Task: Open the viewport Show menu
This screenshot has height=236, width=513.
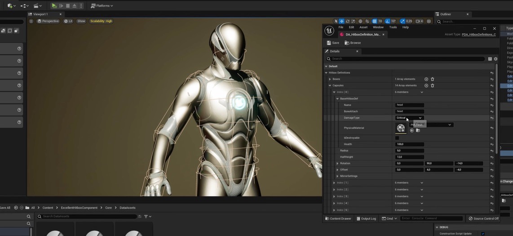Action: pyautogui.click(x=81, y=21)
